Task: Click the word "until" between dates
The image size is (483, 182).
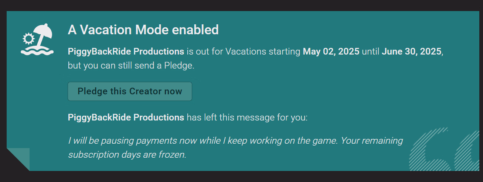Action: (371, 51)
